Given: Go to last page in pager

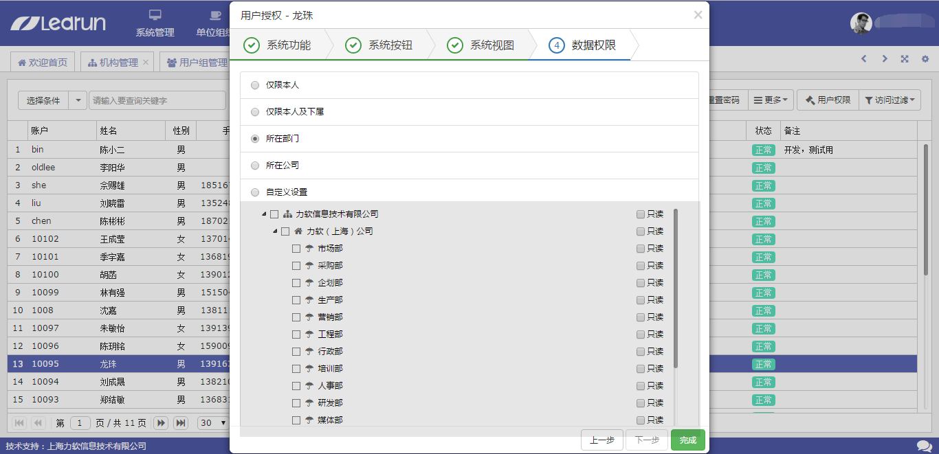Looking at the screenshot, I should tap(181, 423).
